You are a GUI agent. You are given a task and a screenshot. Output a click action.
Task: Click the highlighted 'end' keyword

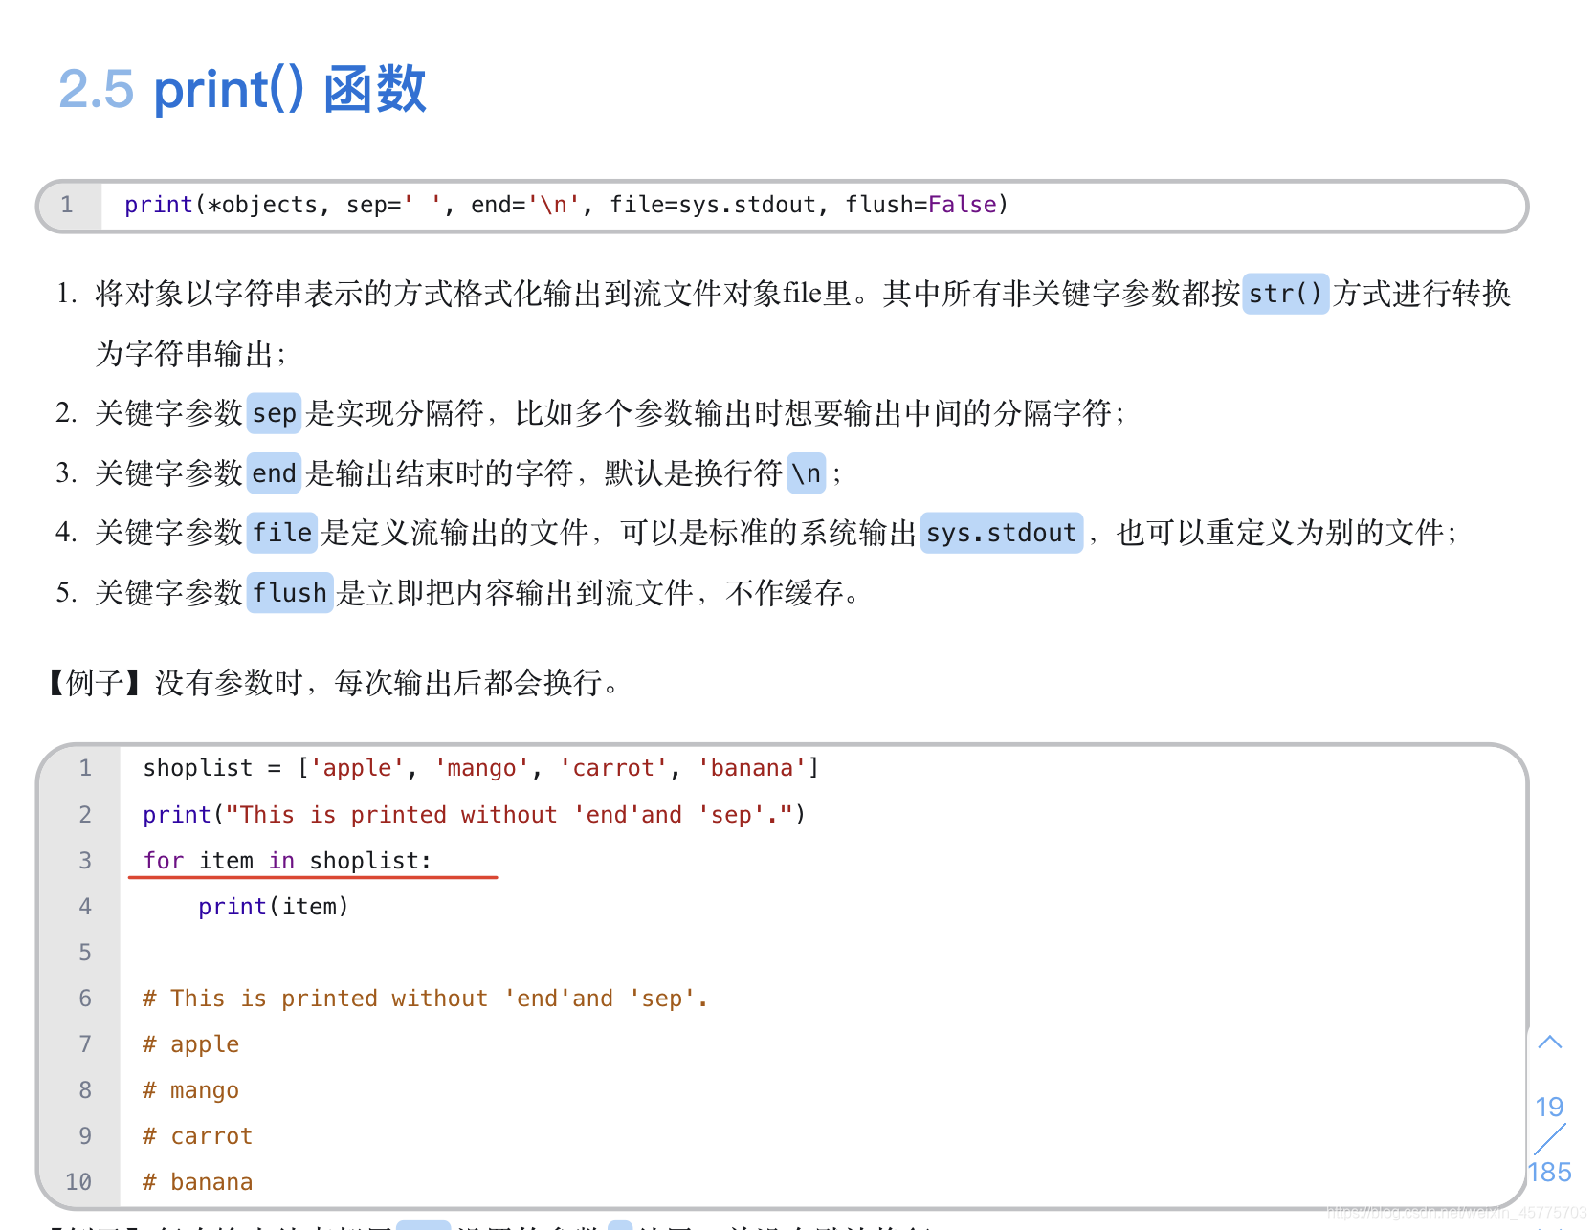point(275,473)
